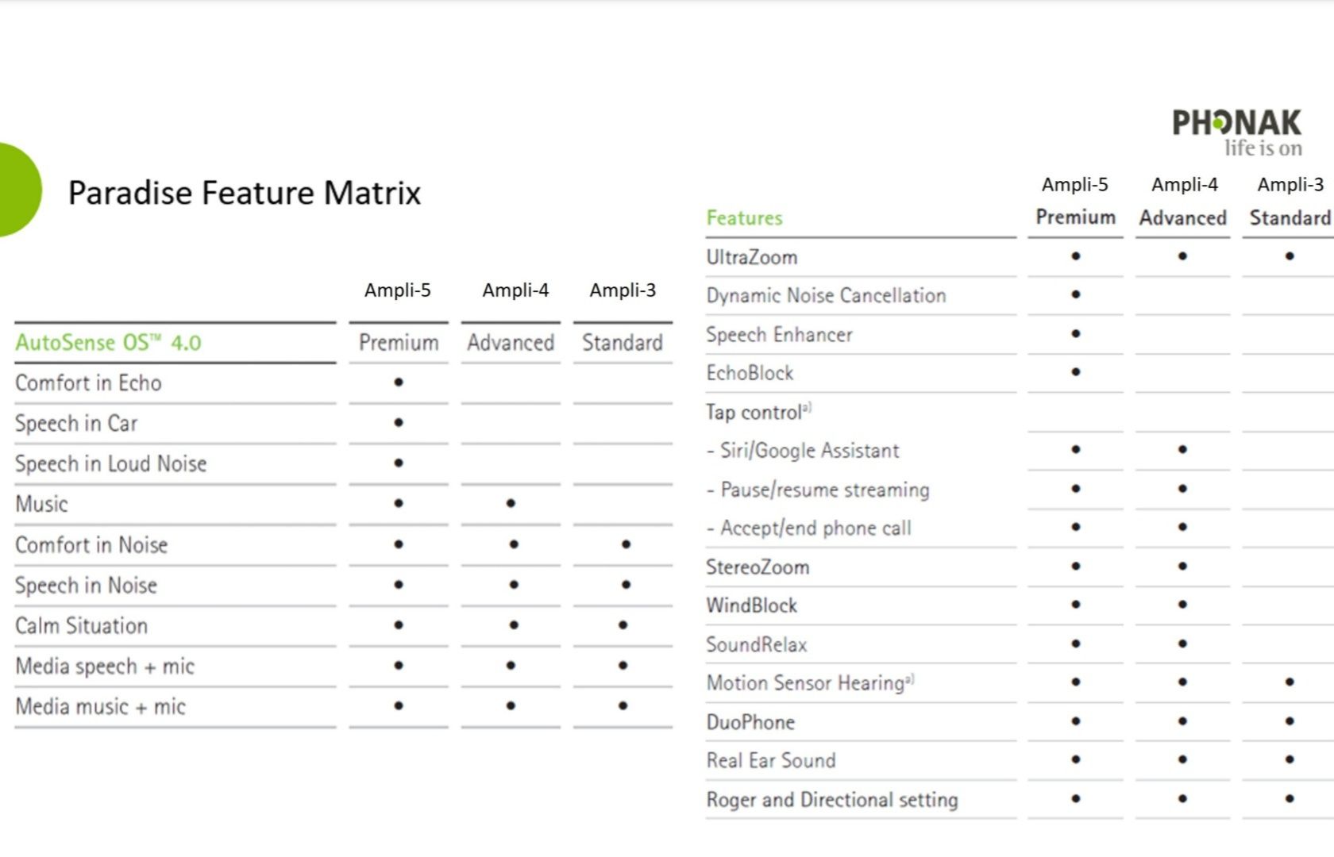1334x857 pixels.
Task: Click the Advanced dot in the WindBlock row
Action: (x=1182, y=605)
